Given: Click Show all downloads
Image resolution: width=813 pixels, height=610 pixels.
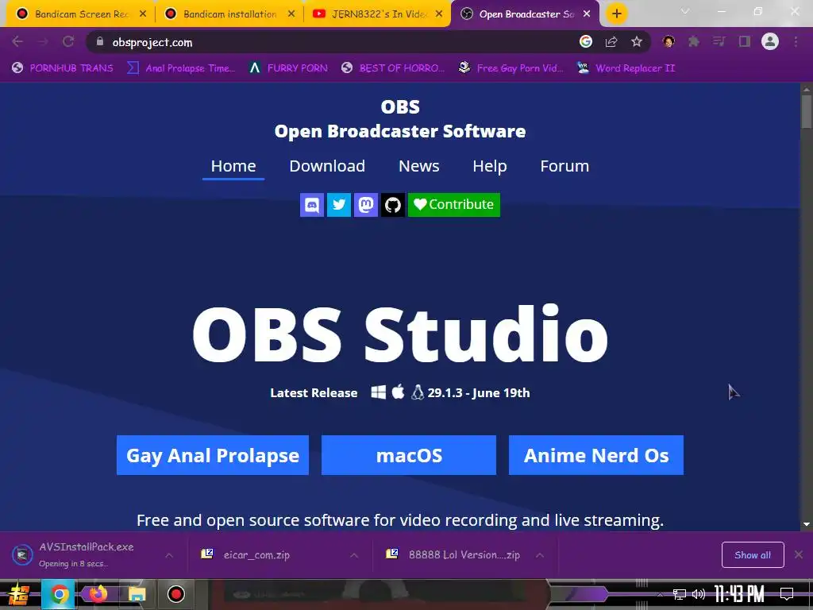Looking at the screenshot, I should click(x=753, y=555).
